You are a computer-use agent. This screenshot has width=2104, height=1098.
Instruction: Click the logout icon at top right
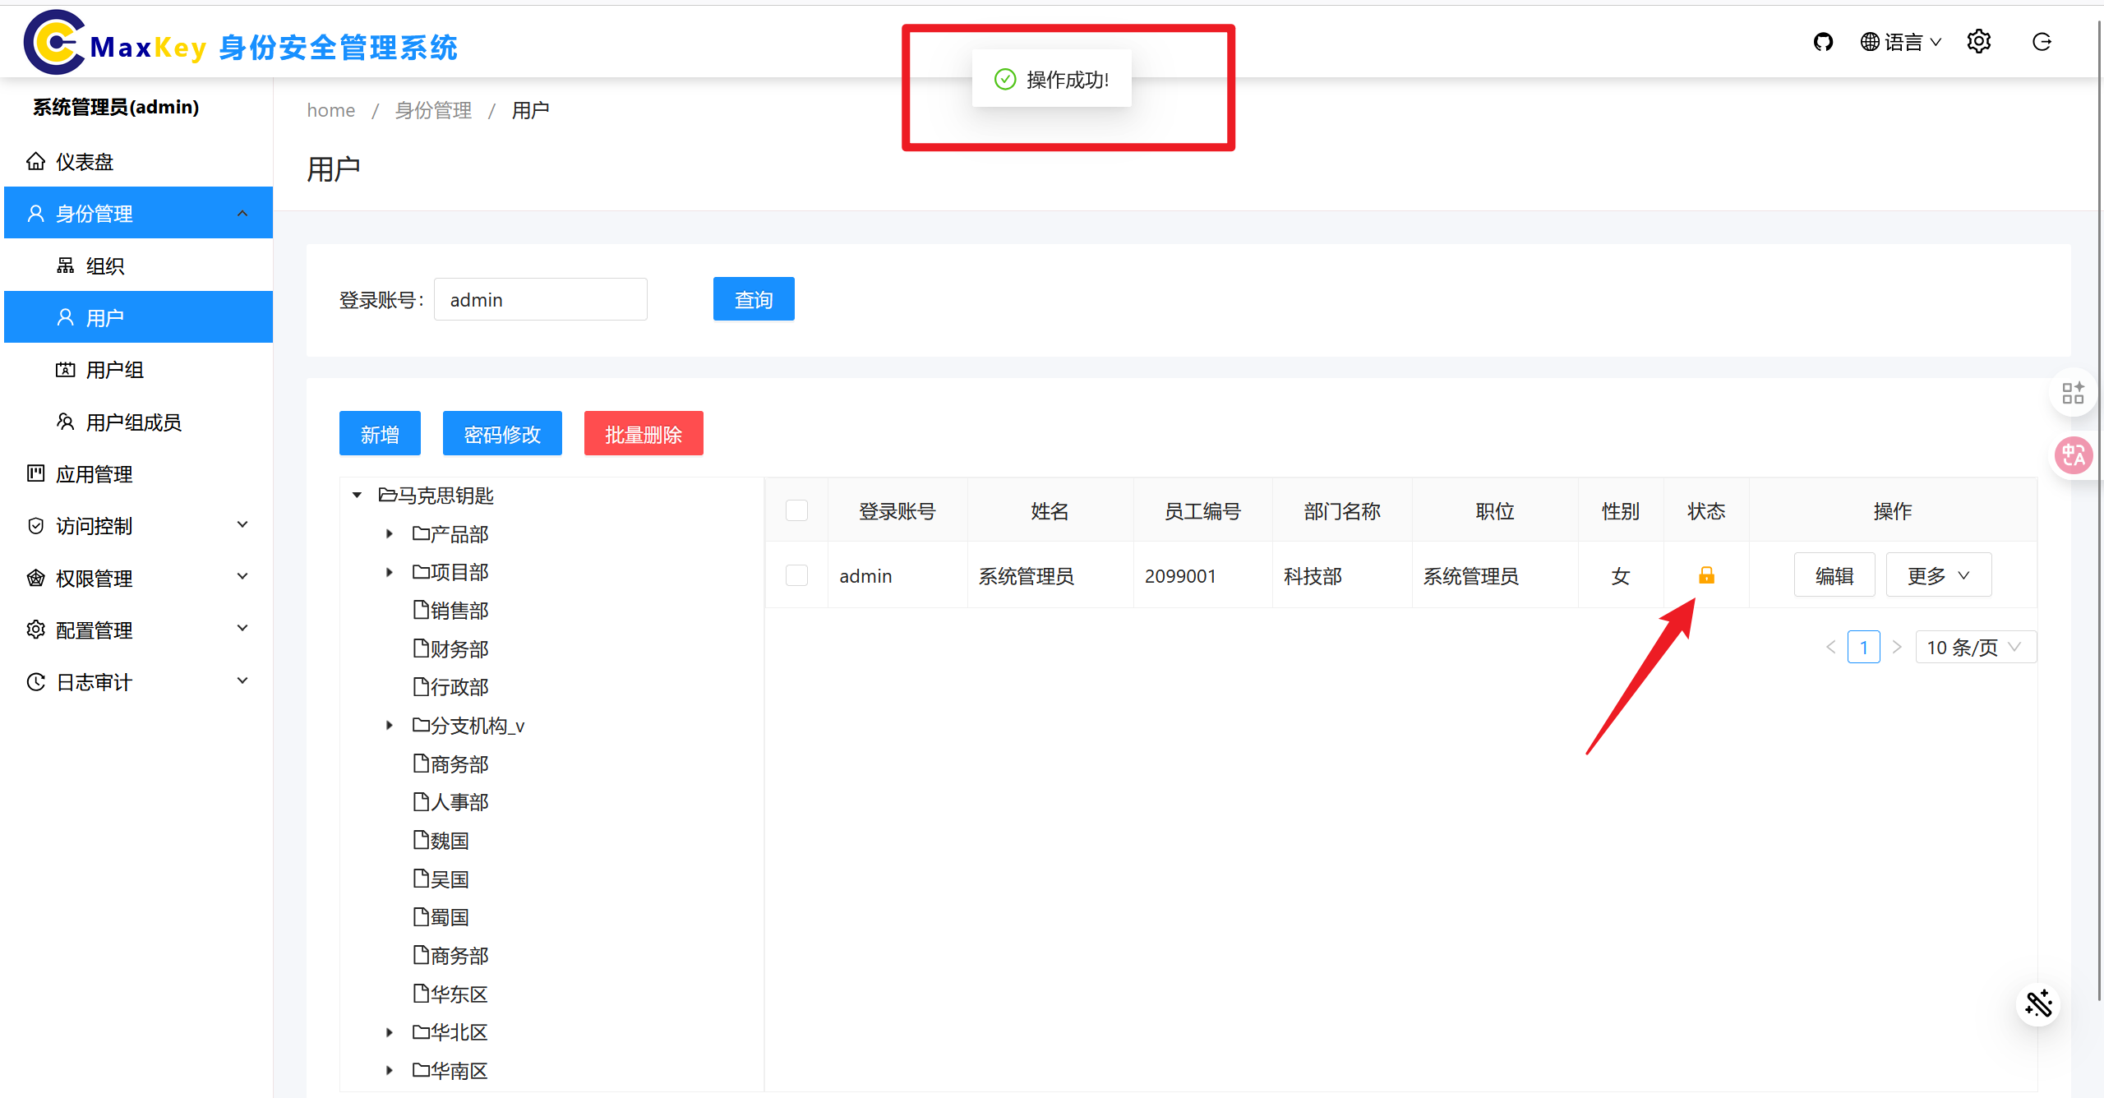click(x=2043, y=41)
